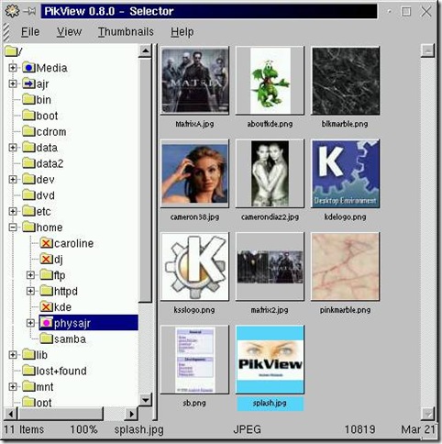The image size is (442, 444).
Task: Click the boot folder icon
Action: pyautogui.click(x=28, y=115)
